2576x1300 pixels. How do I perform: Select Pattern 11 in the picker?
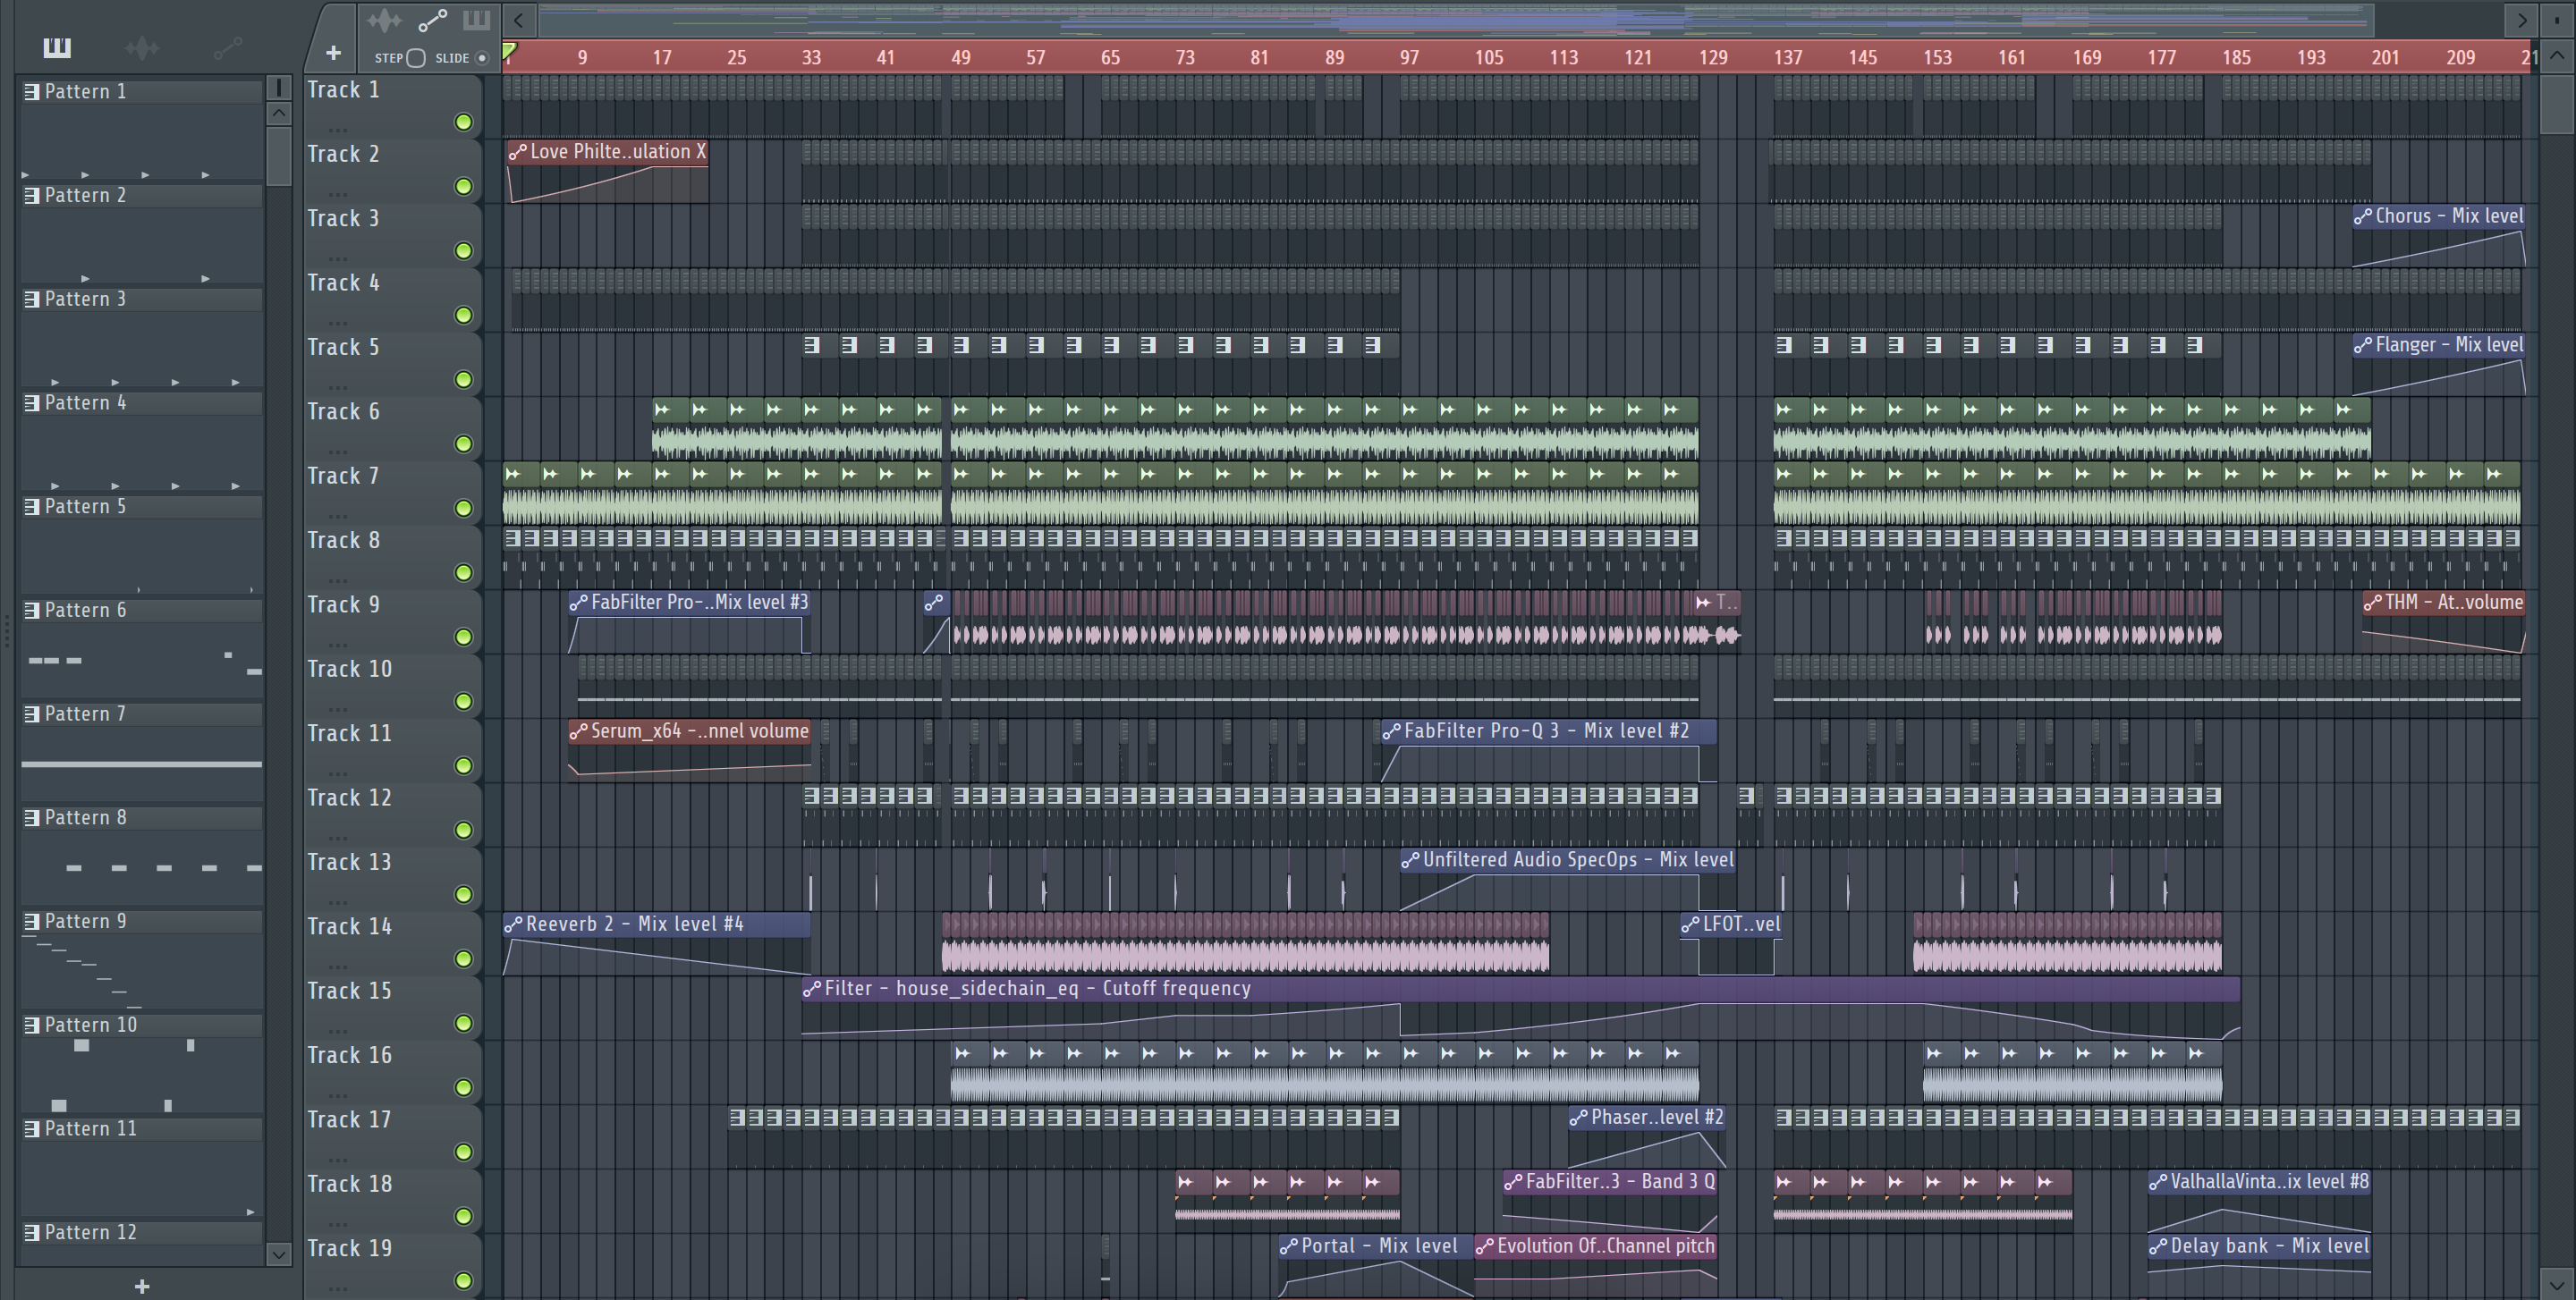point(142,1129)
